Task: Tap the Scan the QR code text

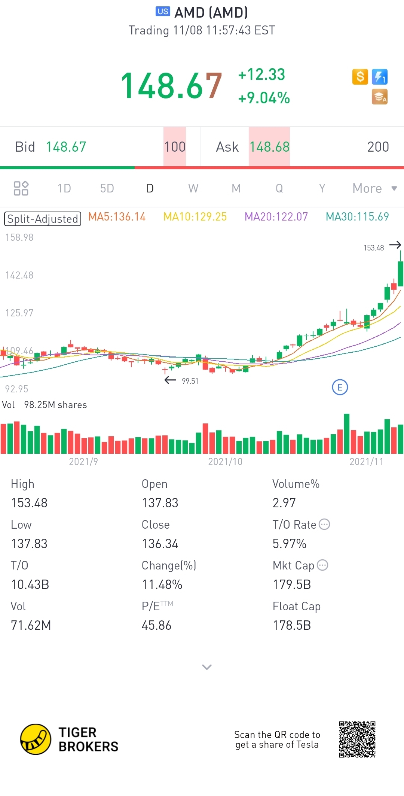Action: (277, 739)
